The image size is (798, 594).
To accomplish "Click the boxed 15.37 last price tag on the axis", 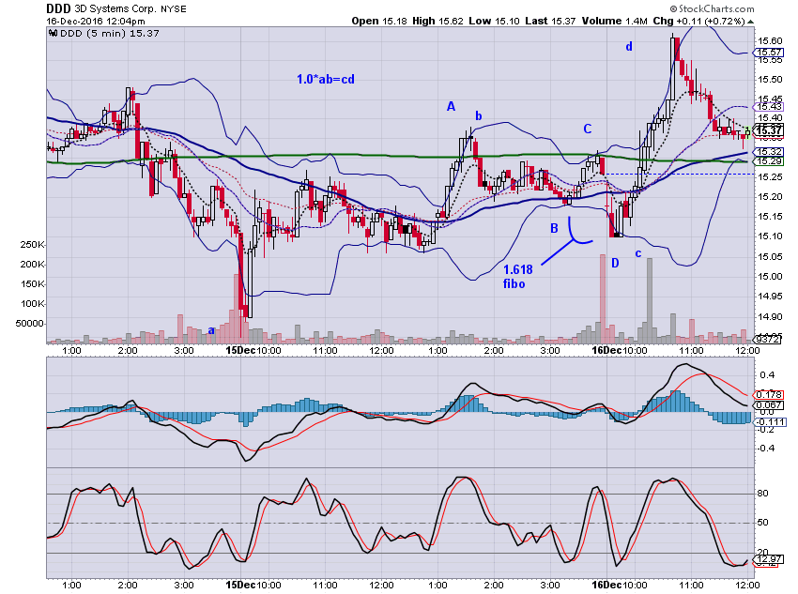I will click(x=769, y=130).
